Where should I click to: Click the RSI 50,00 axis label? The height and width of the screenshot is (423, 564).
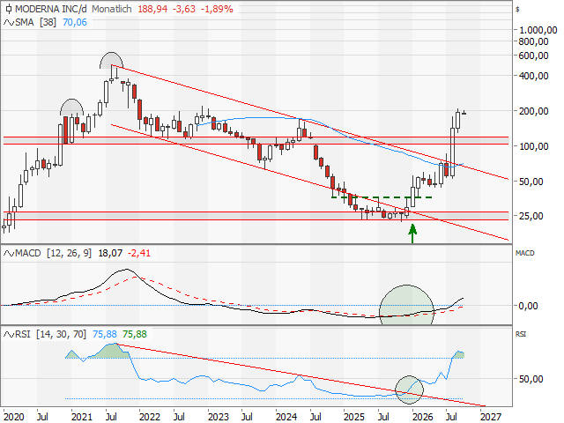point(531,379)
